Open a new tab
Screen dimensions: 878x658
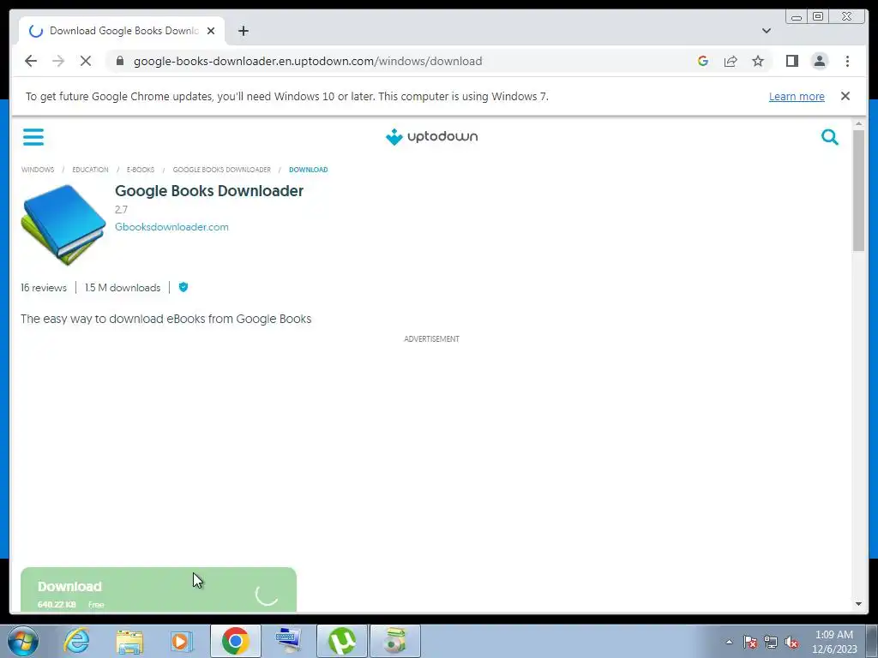[x=243, y=31]
